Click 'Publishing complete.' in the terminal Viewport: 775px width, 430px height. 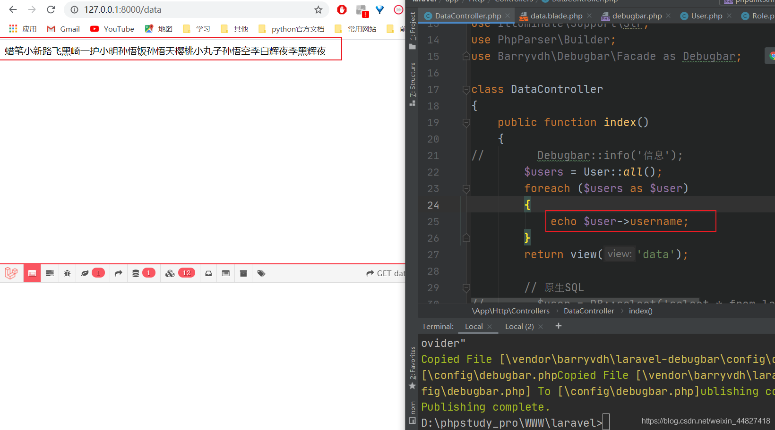pyautogui.click(x=485, y=406)
